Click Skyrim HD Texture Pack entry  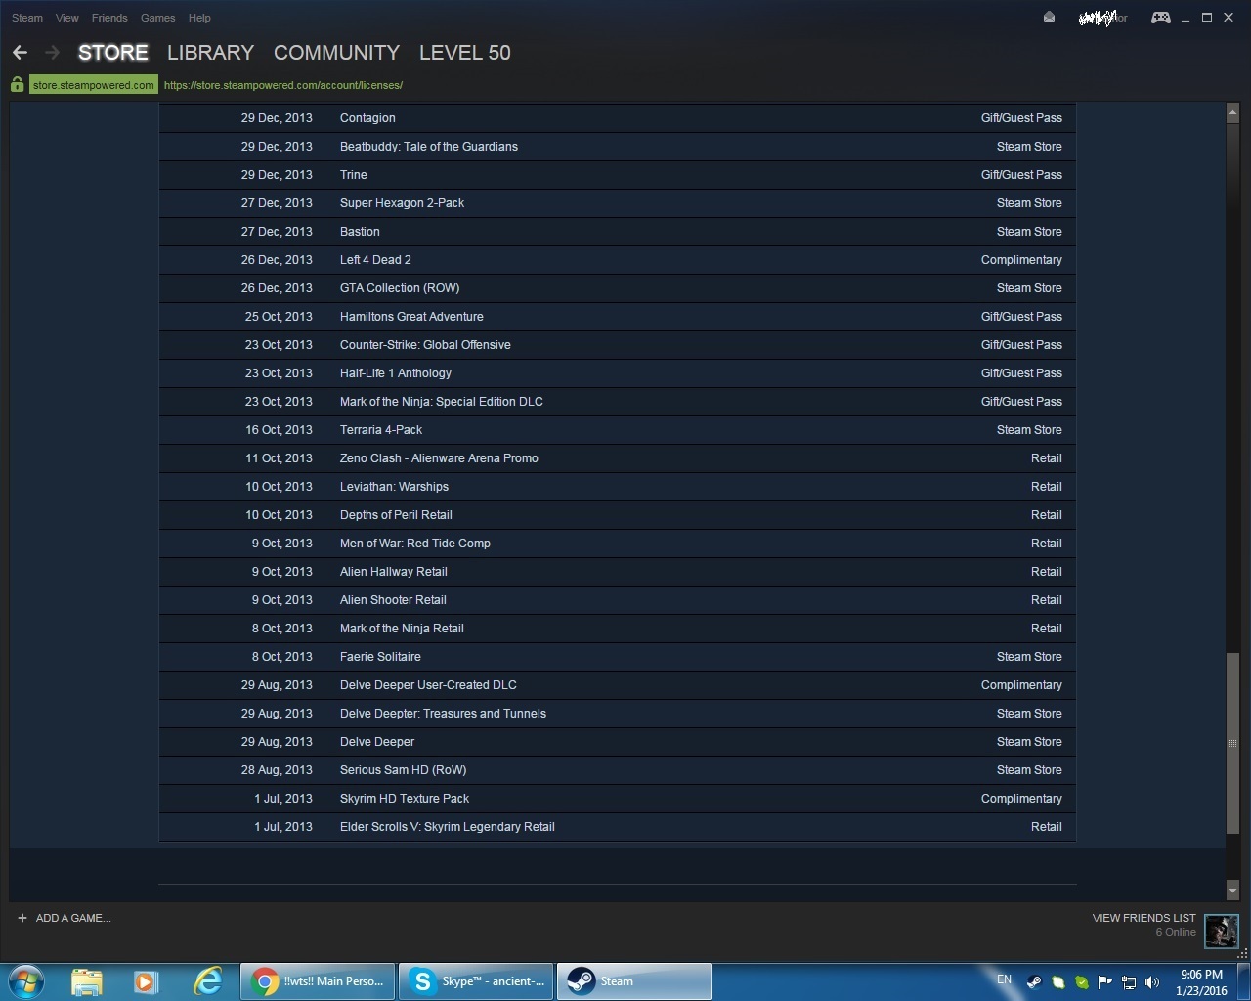point(617,799)
